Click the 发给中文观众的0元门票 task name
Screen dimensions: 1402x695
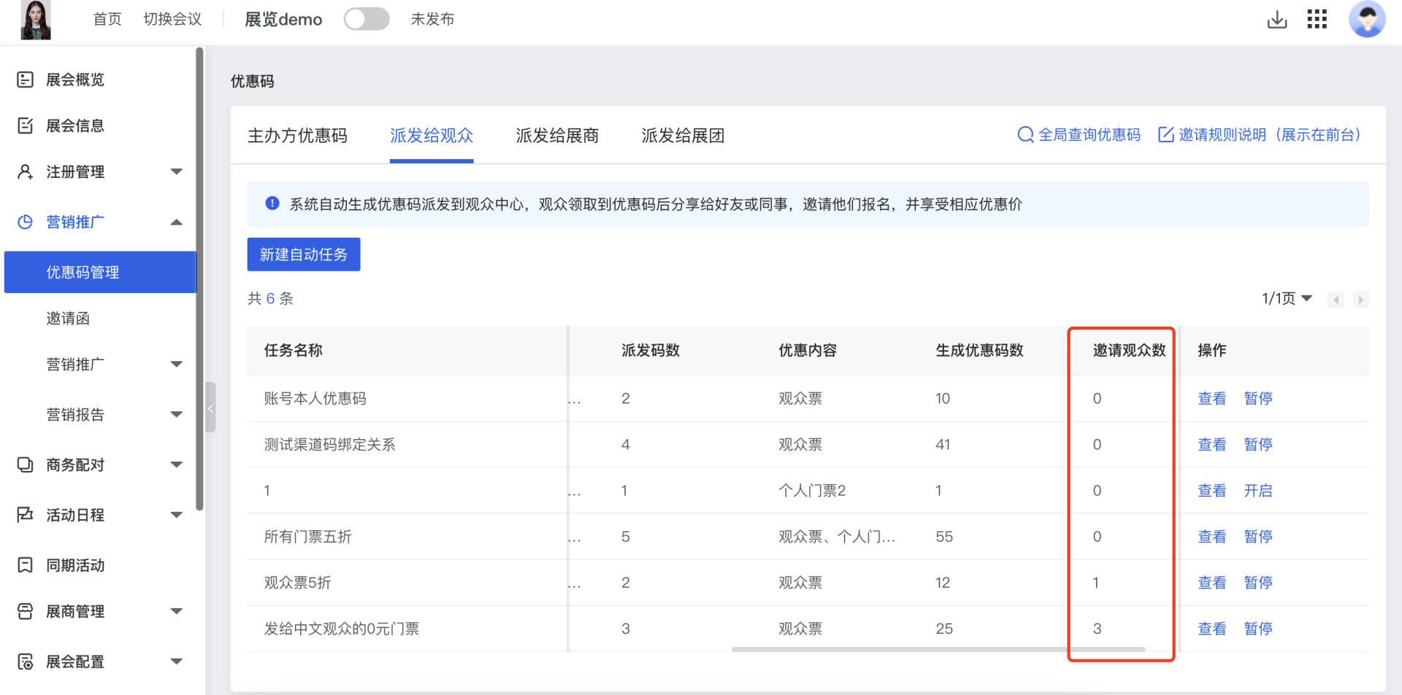click(x=342, y=629)
